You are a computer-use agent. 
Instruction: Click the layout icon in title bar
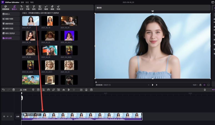coord(213,2)
